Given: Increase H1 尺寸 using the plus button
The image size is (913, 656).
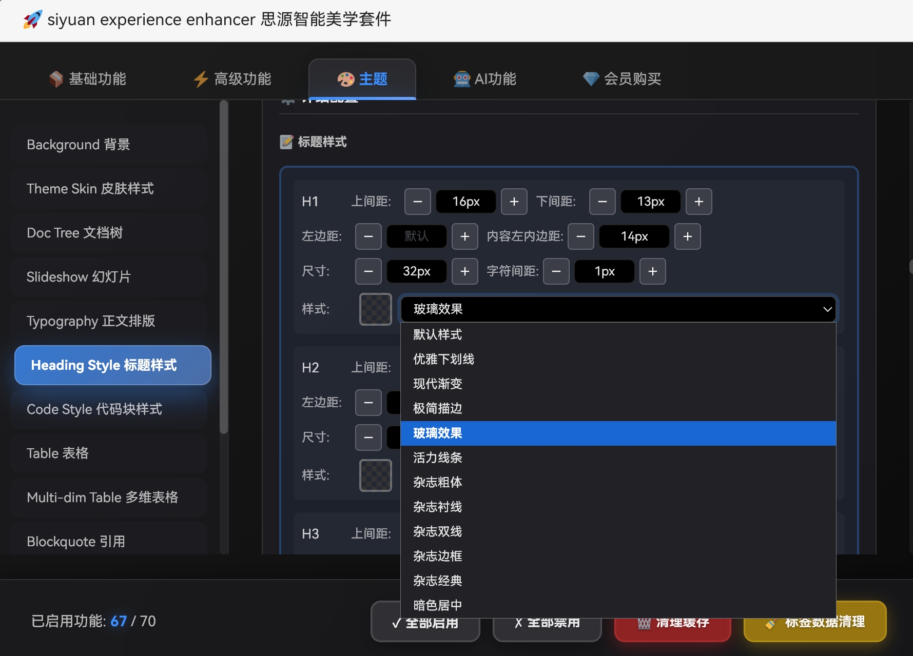Looking at the screenshot, I should 464,271.
